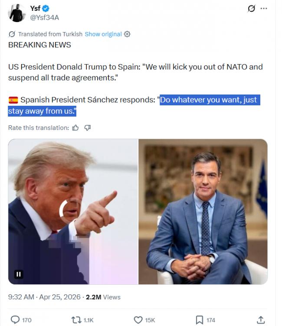Repost the tweet with 1.1K reposts
The width and height of the screenshot is (282, 326).
(82, 320)
